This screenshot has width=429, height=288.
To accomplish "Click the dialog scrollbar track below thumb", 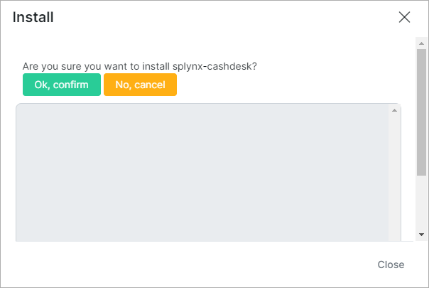I will pyautogui.click(x=421, y=202).
